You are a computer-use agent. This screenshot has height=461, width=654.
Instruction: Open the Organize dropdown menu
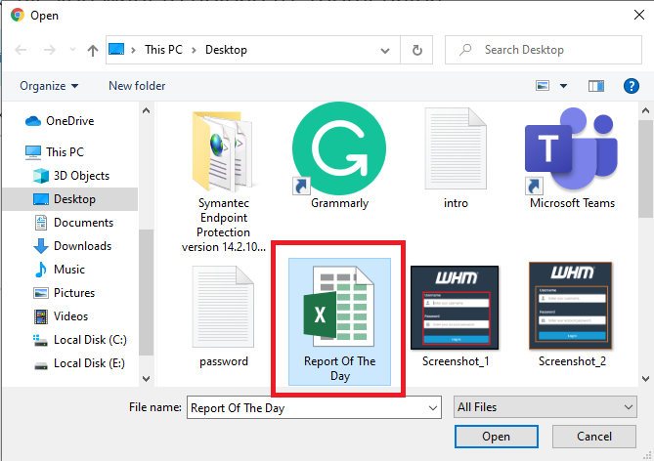click(x=49, y=86)
